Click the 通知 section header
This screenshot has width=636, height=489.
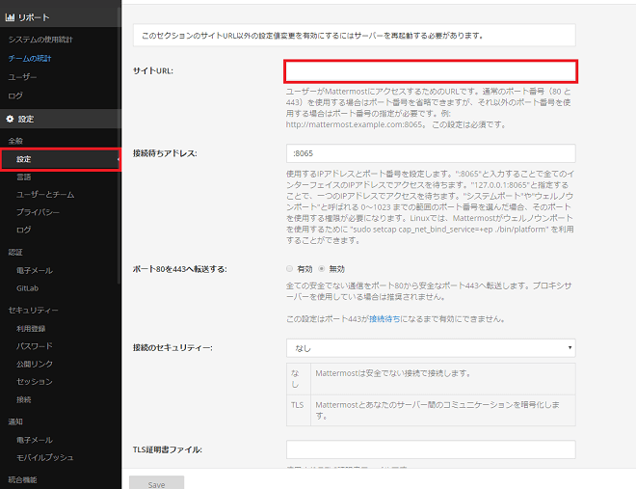15,422
